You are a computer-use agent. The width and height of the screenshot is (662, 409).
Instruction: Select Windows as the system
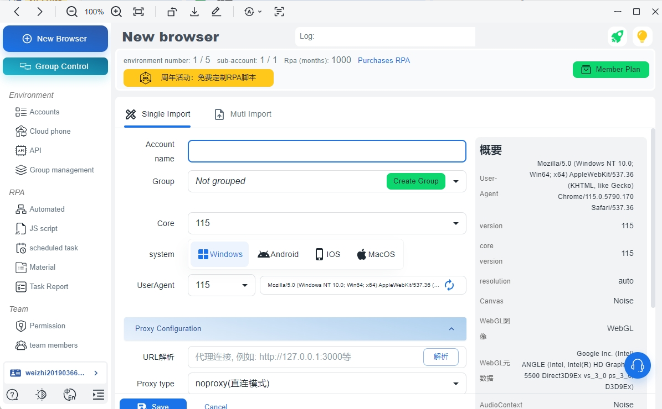click(x=220, y=254)
